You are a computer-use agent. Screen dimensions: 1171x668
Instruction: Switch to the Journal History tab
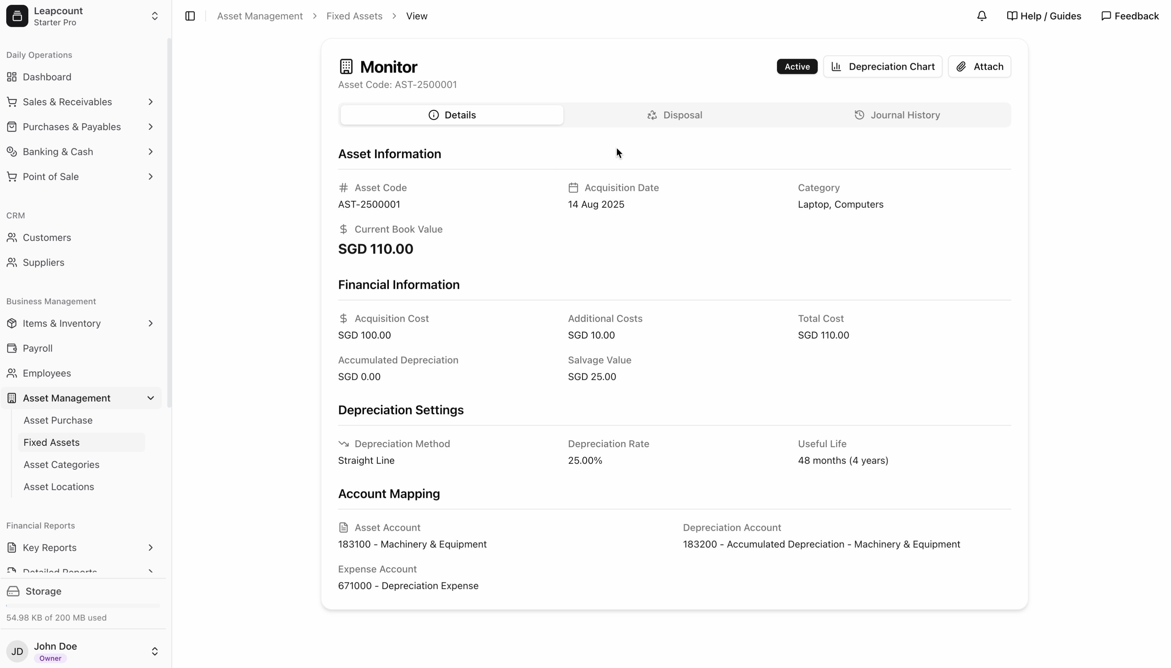tap(897, 115)
